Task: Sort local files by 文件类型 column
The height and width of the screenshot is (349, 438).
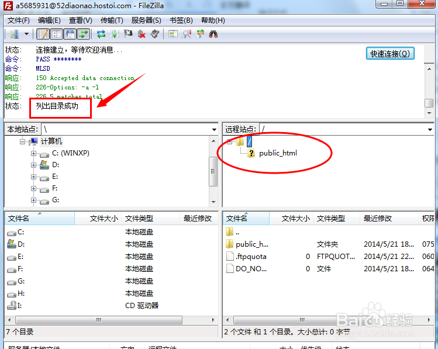Action: 150,218
